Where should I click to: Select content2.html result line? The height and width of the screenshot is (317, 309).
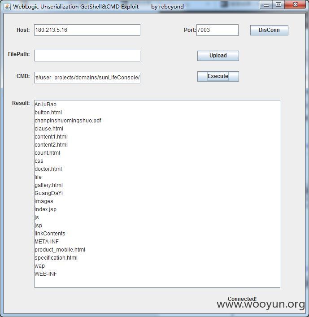click(51, 145)
